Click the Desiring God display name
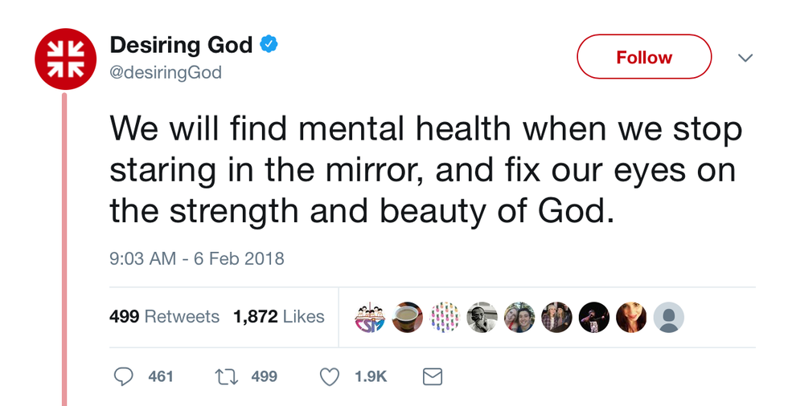The height and width of the screenshot is (406, 788). (x=181, y=46)
